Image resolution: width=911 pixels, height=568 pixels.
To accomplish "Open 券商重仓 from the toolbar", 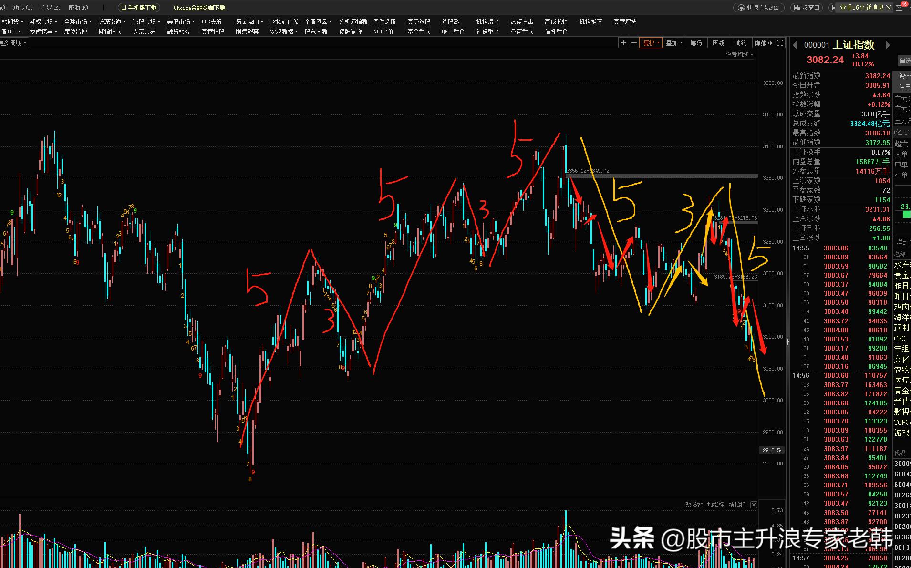I will [x=522, y=31].
